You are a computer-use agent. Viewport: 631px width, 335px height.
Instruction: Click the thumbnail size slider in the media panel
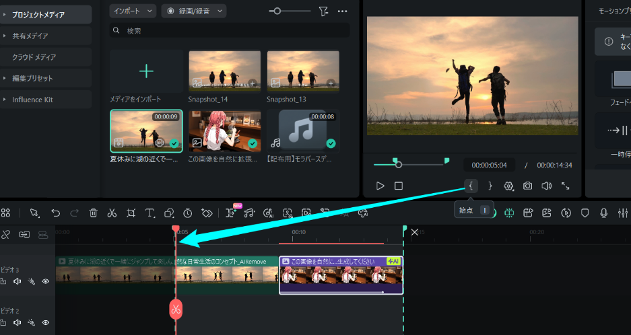point(290,11)
